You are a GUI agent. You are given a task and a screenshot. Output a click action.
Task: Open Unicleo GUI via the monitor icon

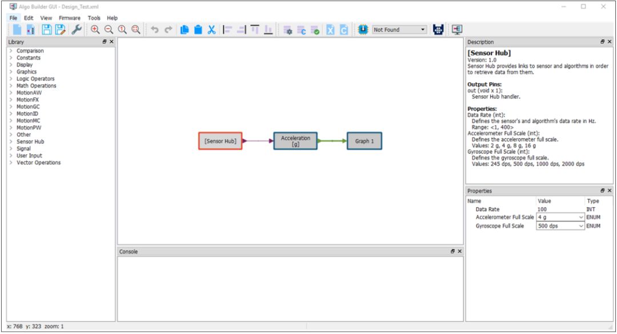[x=457, y=30]
